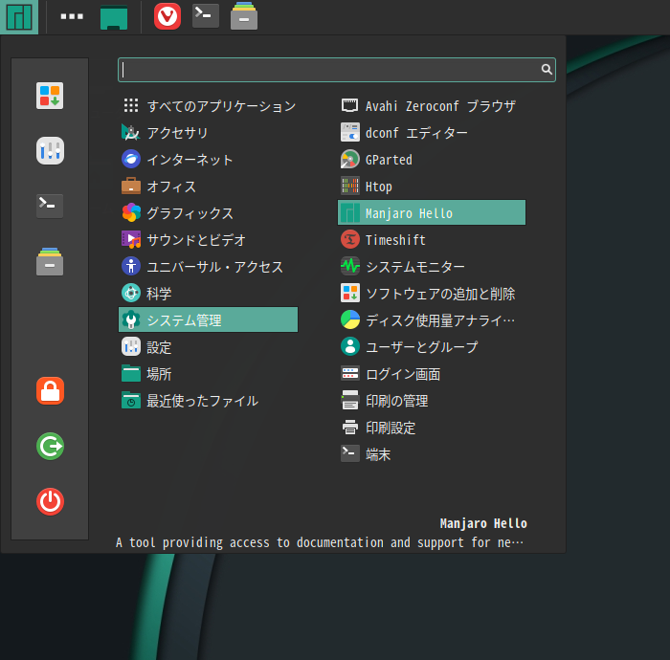Open the file manager favorite in sidebar

pos(50,261)
